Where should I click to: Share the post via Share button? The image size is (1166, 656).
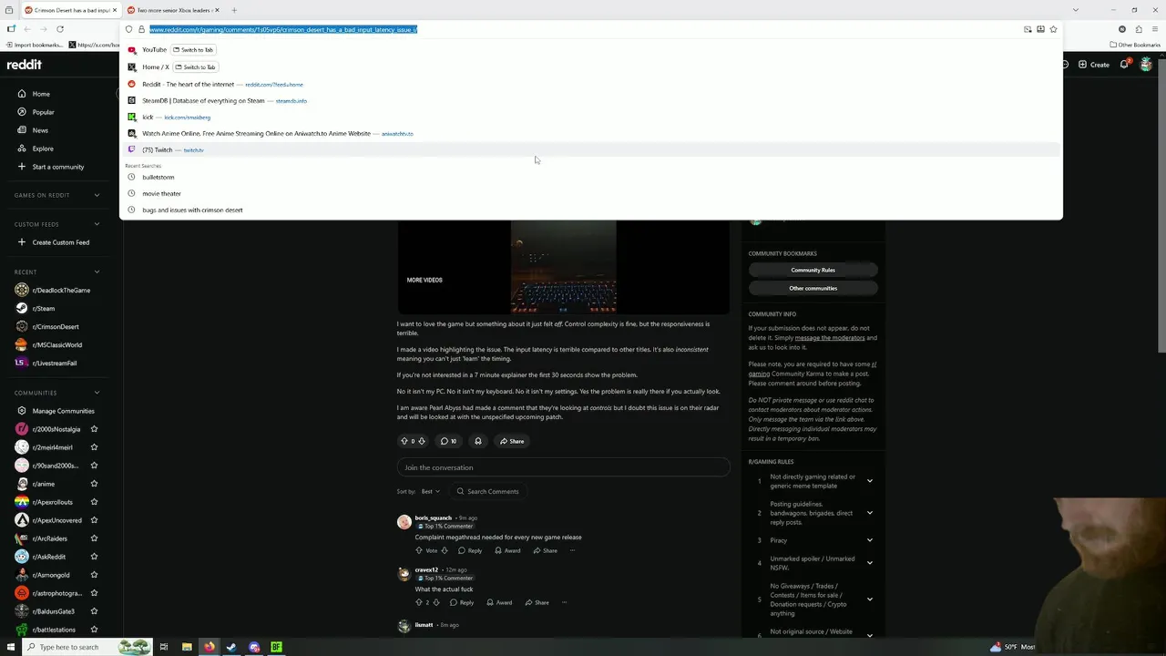(x=512, y=441)
